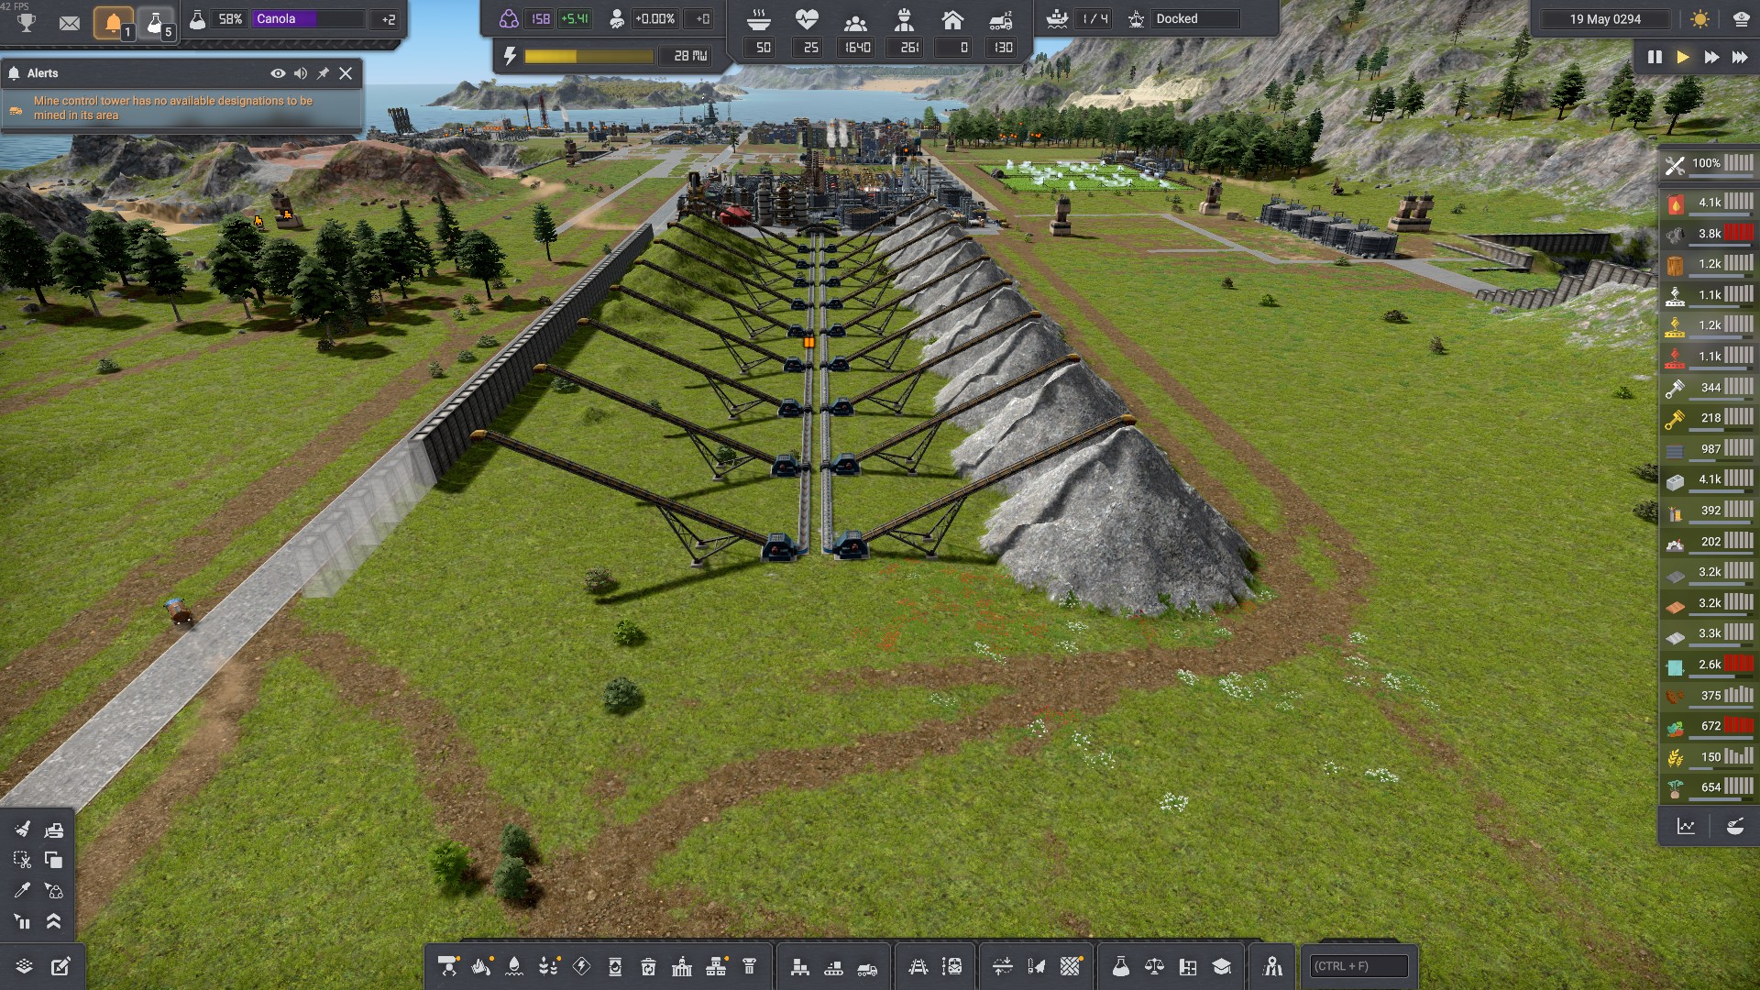Click the double-chevron upgrade tool
Image resolution: width=1760 pixels, height=990 pixels.
[x=53, y=921]
